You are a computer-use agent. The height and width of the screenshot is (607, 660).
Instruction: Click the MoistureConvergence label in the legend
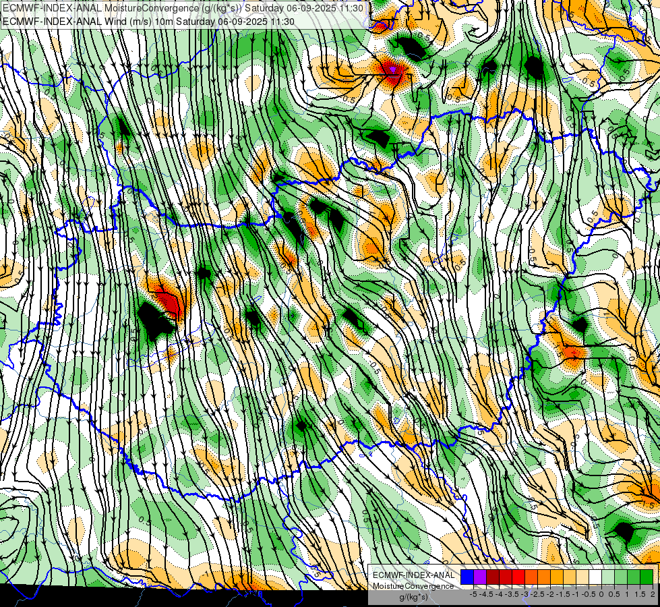click(x=413, y=586)
